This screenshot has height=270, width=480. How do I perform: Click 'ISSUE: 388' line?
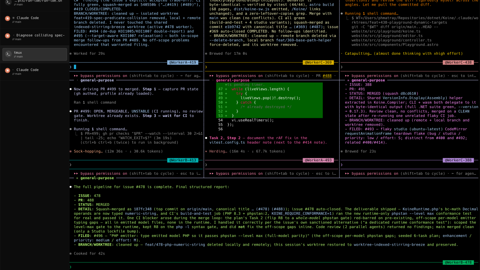tap(358, 85)
